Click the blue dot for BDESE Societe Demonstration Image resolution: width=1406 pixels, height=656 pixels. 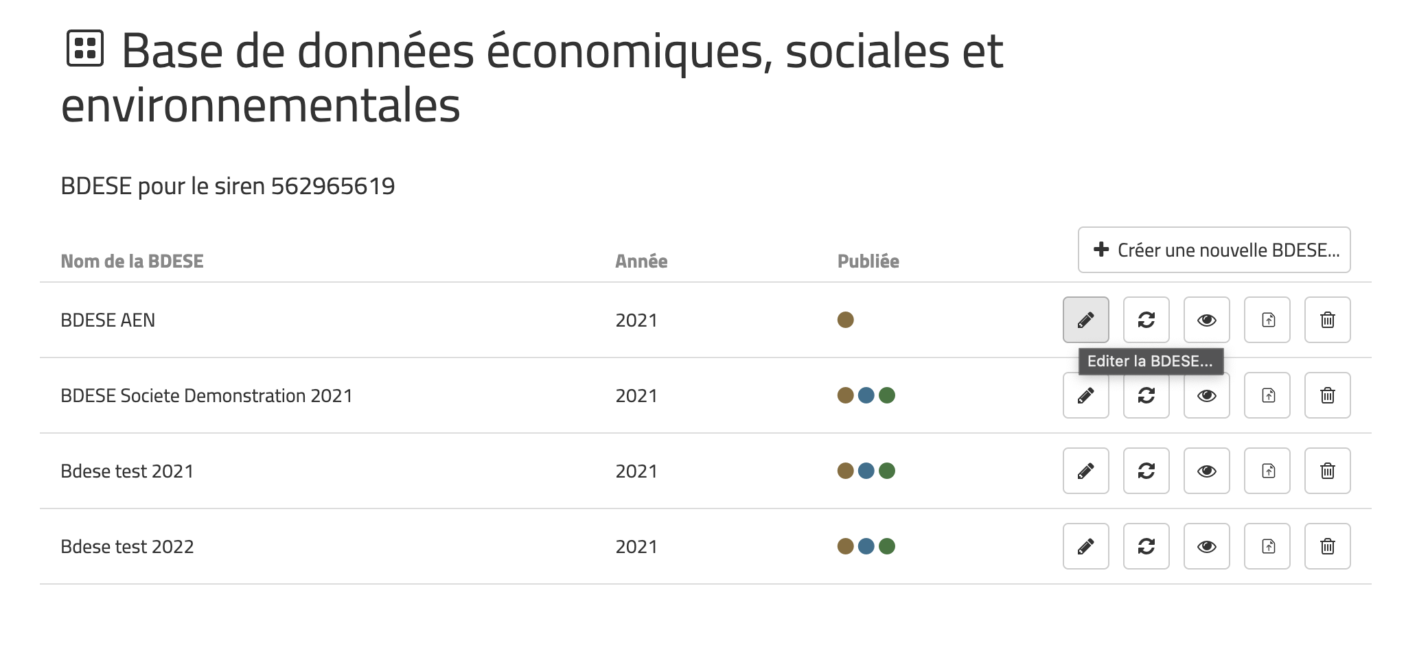click(x=866, y=395)
